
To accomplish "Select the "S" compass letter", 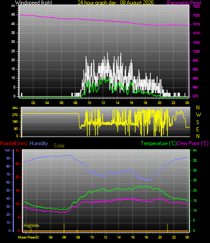I will pos(197,122).
